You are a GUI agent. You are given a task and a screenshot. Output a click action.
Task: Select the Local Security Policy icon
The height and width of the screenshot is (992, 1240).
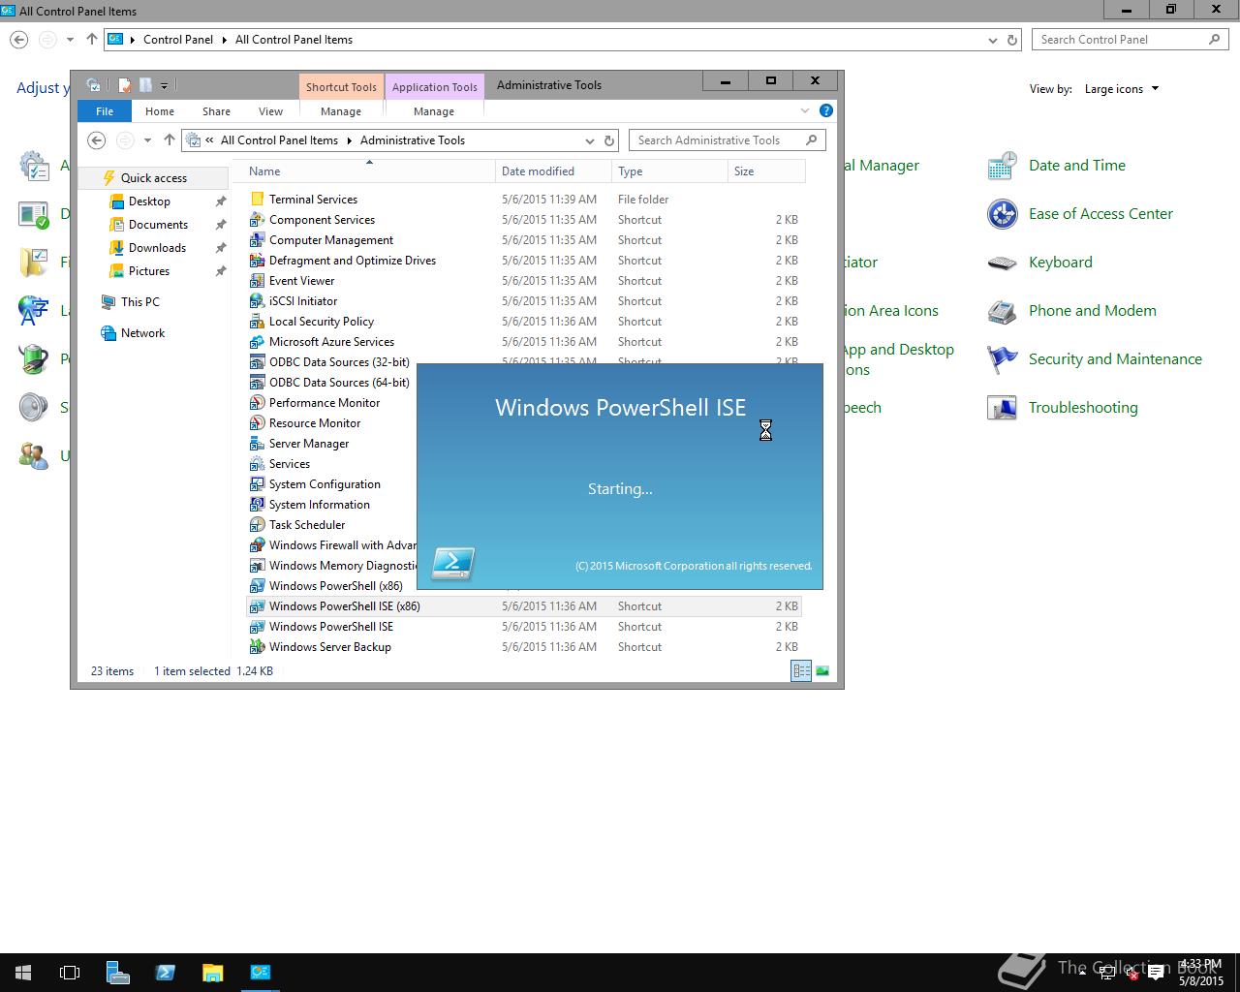257,322
